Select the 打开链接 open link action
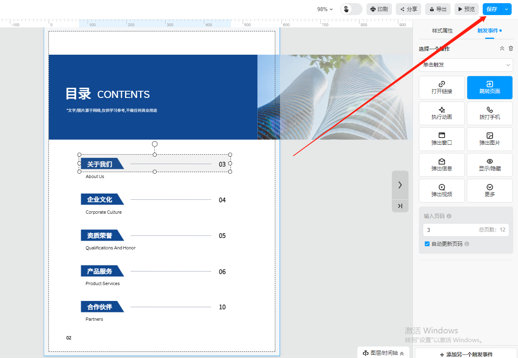518x358 pixels. (441, 87)
